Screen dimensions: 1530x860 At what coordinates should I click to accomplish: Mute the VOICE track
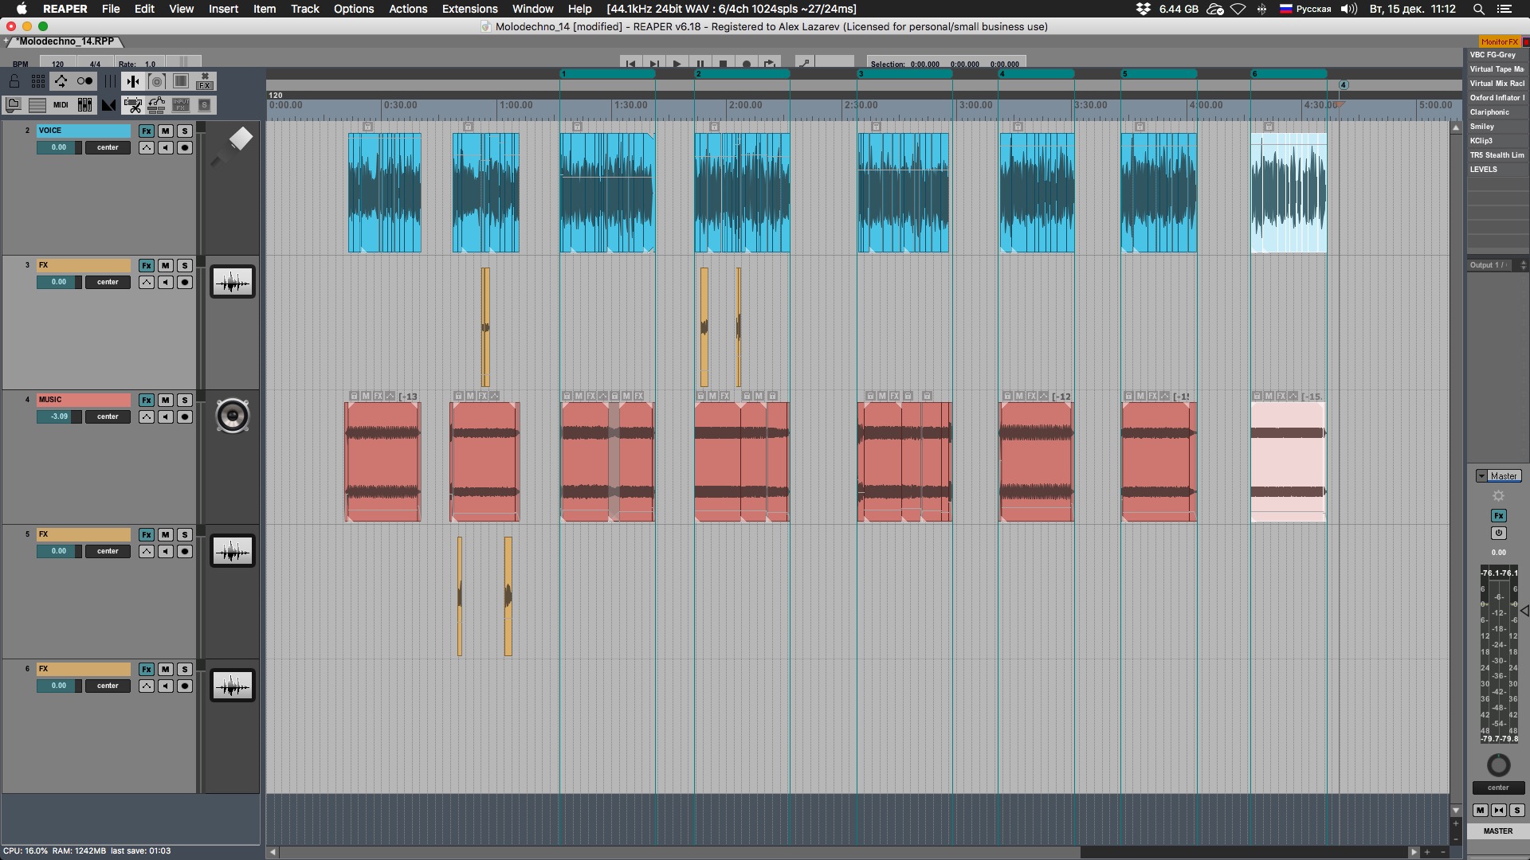pos(165,131)
